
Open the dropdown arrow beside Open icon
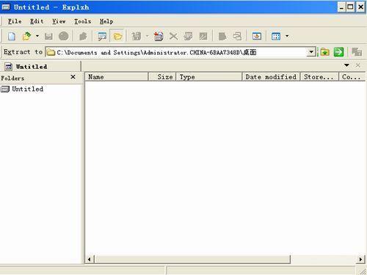coord(37,36)
